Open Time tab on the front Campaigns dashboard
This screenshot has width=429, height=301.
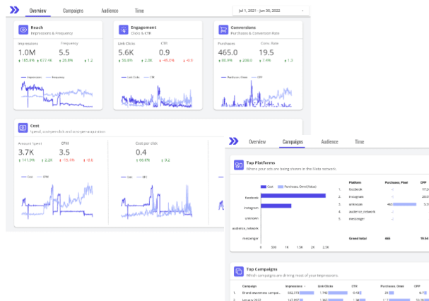point(360,142)
